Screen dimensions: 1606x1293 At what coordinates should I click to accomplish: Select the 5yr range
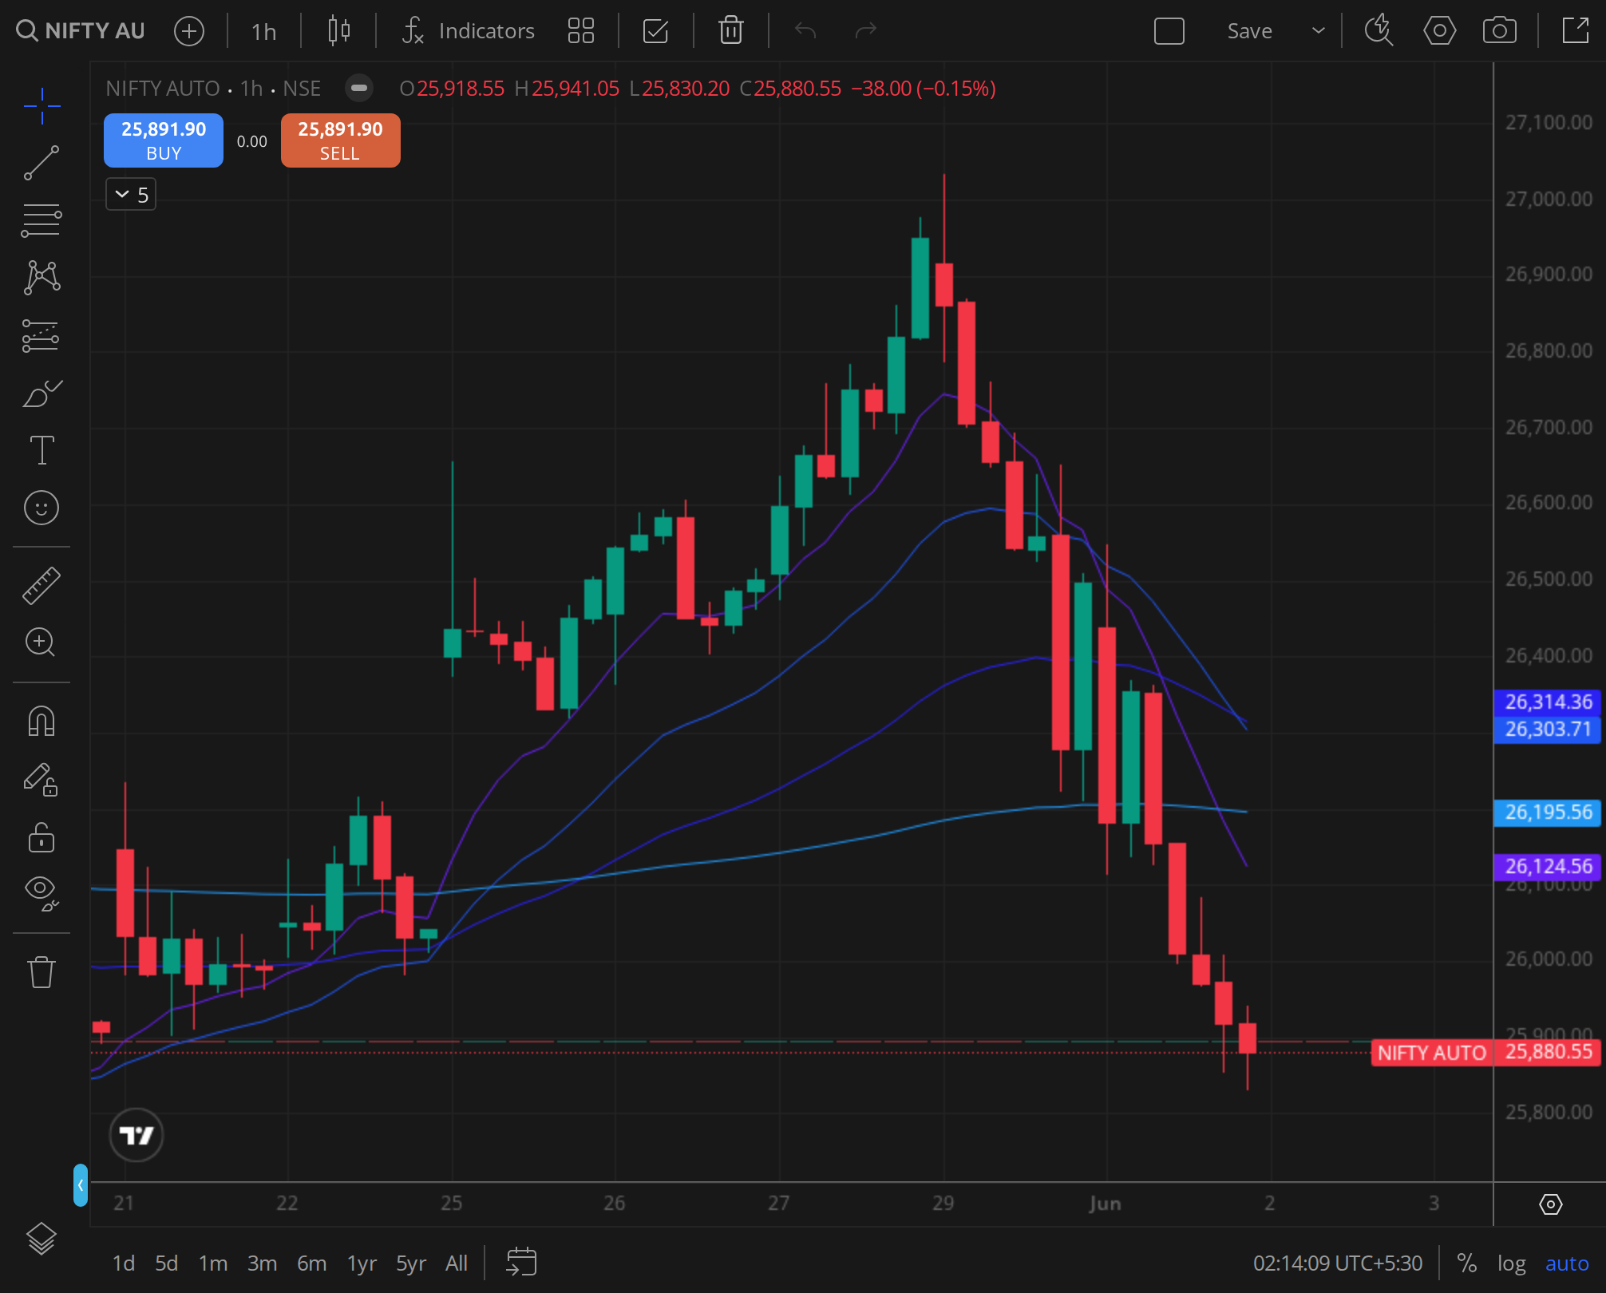(x=411, y=1263)
